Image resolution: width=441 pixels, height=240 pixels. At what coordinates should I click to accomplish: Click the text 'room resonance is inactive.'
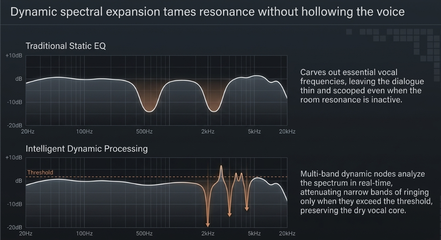click(x=351, y=100)
